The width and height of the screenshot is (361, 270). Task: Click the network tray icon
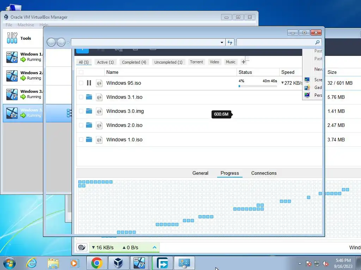[317, 263]
